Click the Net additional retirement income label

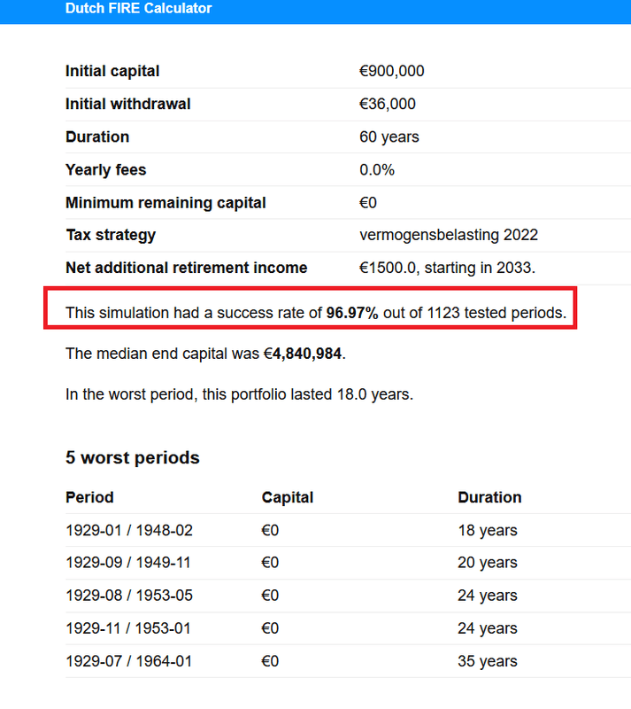[186, 268]
